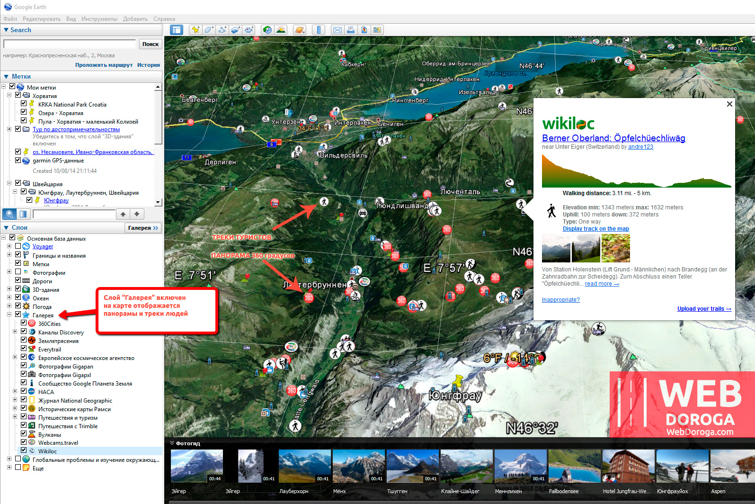The image size is (755, 504).
Task: Open the Добавить menu
Action: coord(135,19)
